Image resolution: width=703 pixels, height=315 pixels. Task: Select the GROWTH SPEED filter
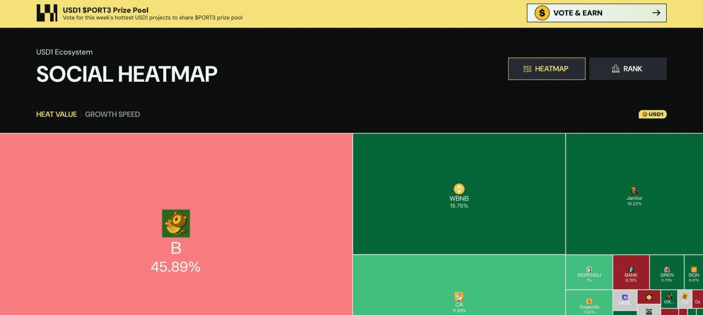(x=112, y=114)
